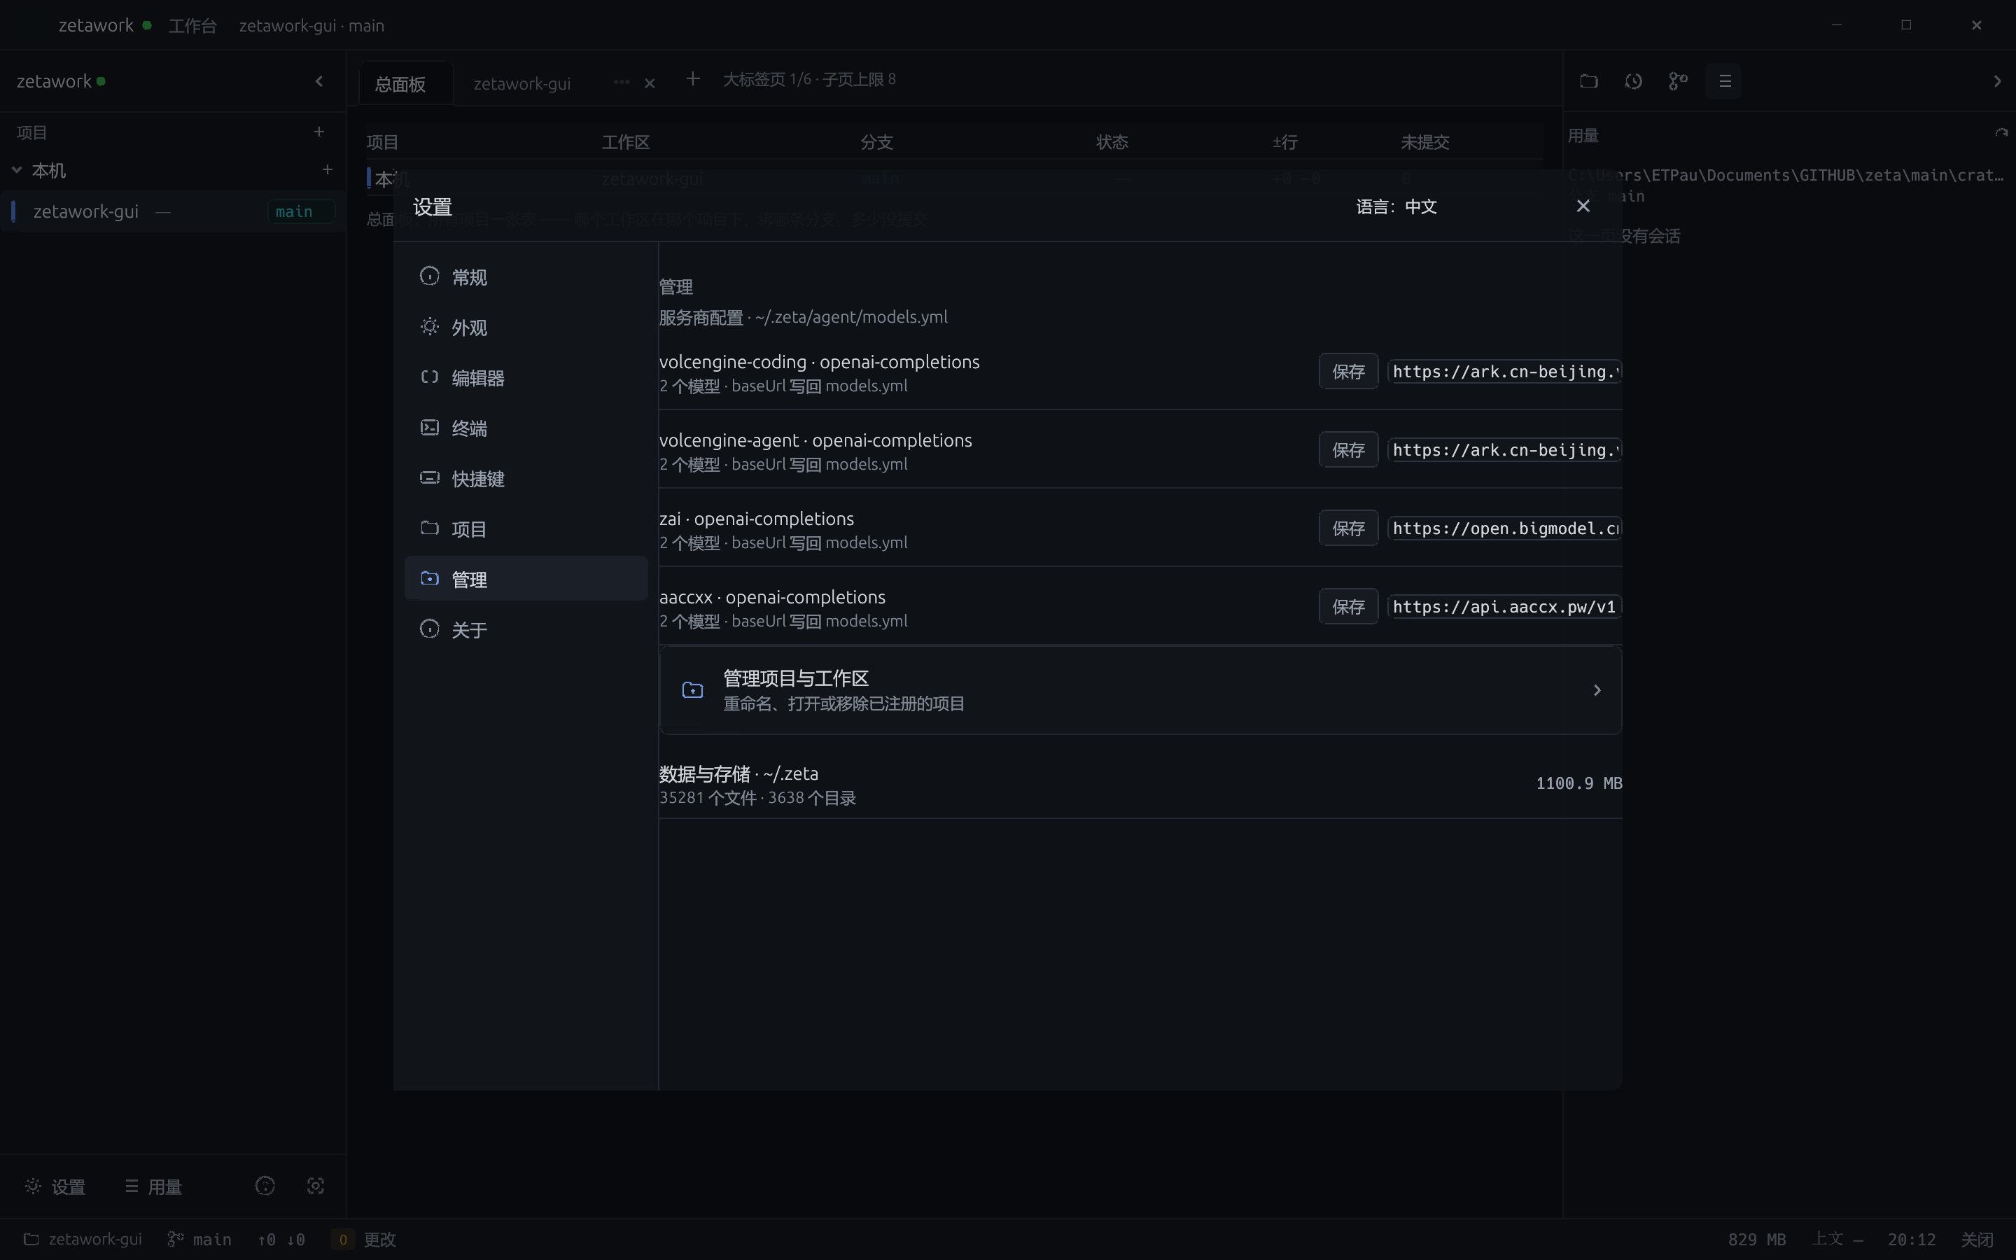Screen dimensions: 2016x1260
Task: Save the zai provider base URL
Action: coord(1348,528)
